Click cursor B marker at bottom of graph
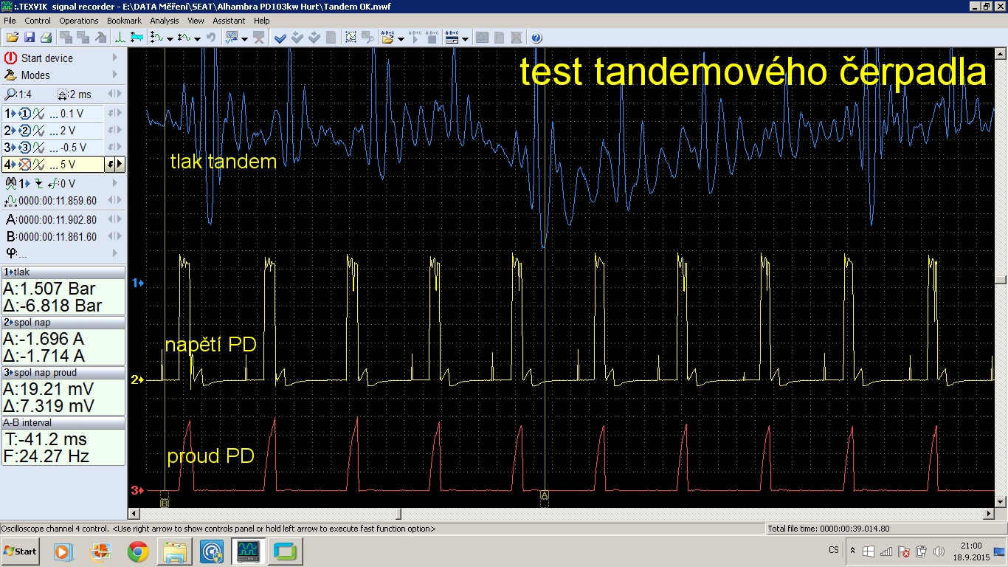 (x=165, y=503)
